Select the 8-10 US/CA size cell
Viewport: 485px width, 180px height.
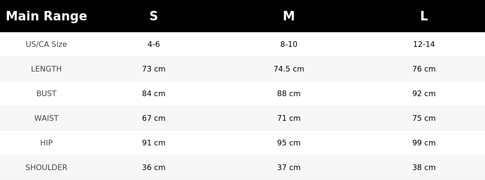point(288,44)
